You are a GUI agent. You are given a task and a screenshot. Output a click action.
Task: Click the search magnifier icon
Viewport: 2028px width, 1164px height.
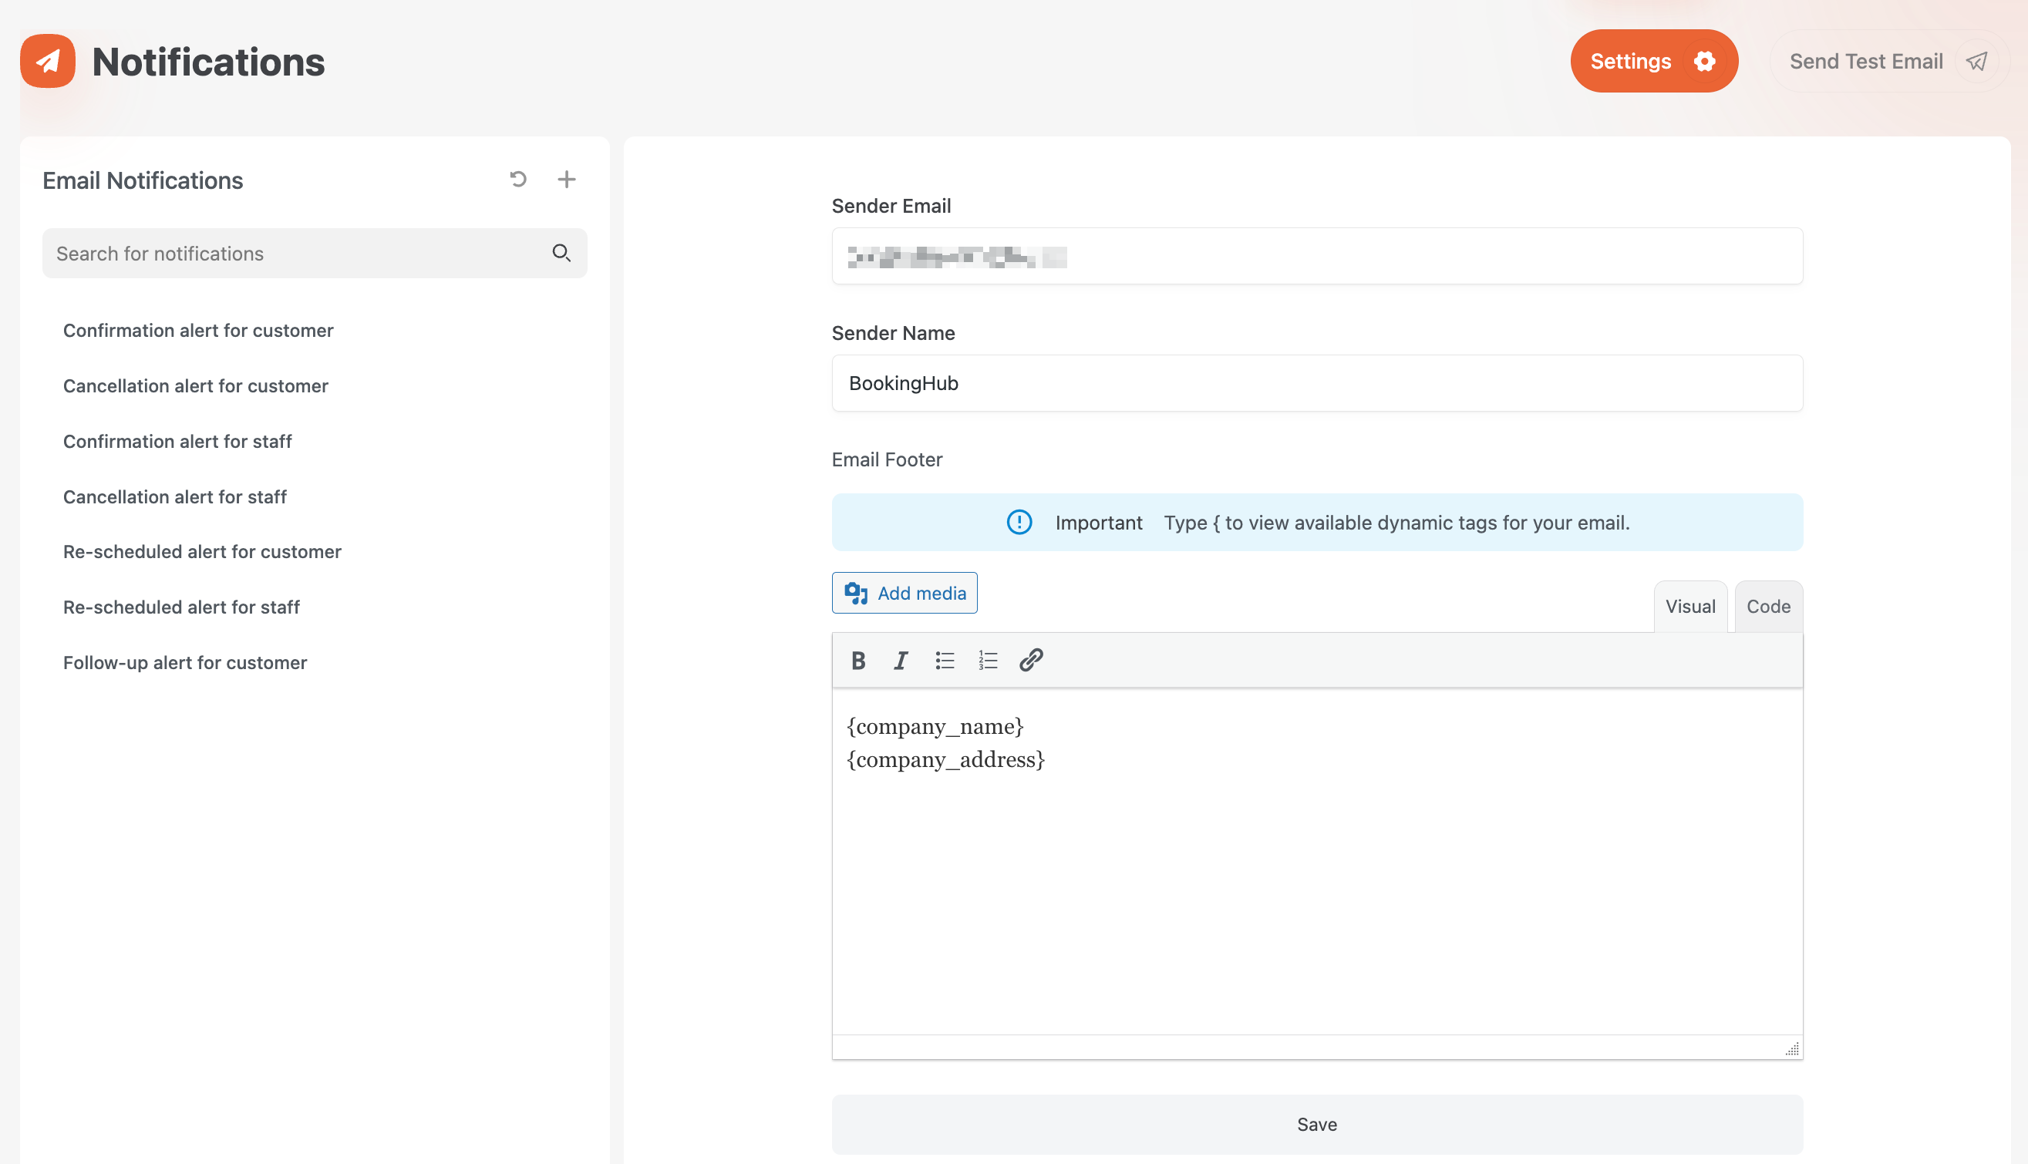point(561,254)
